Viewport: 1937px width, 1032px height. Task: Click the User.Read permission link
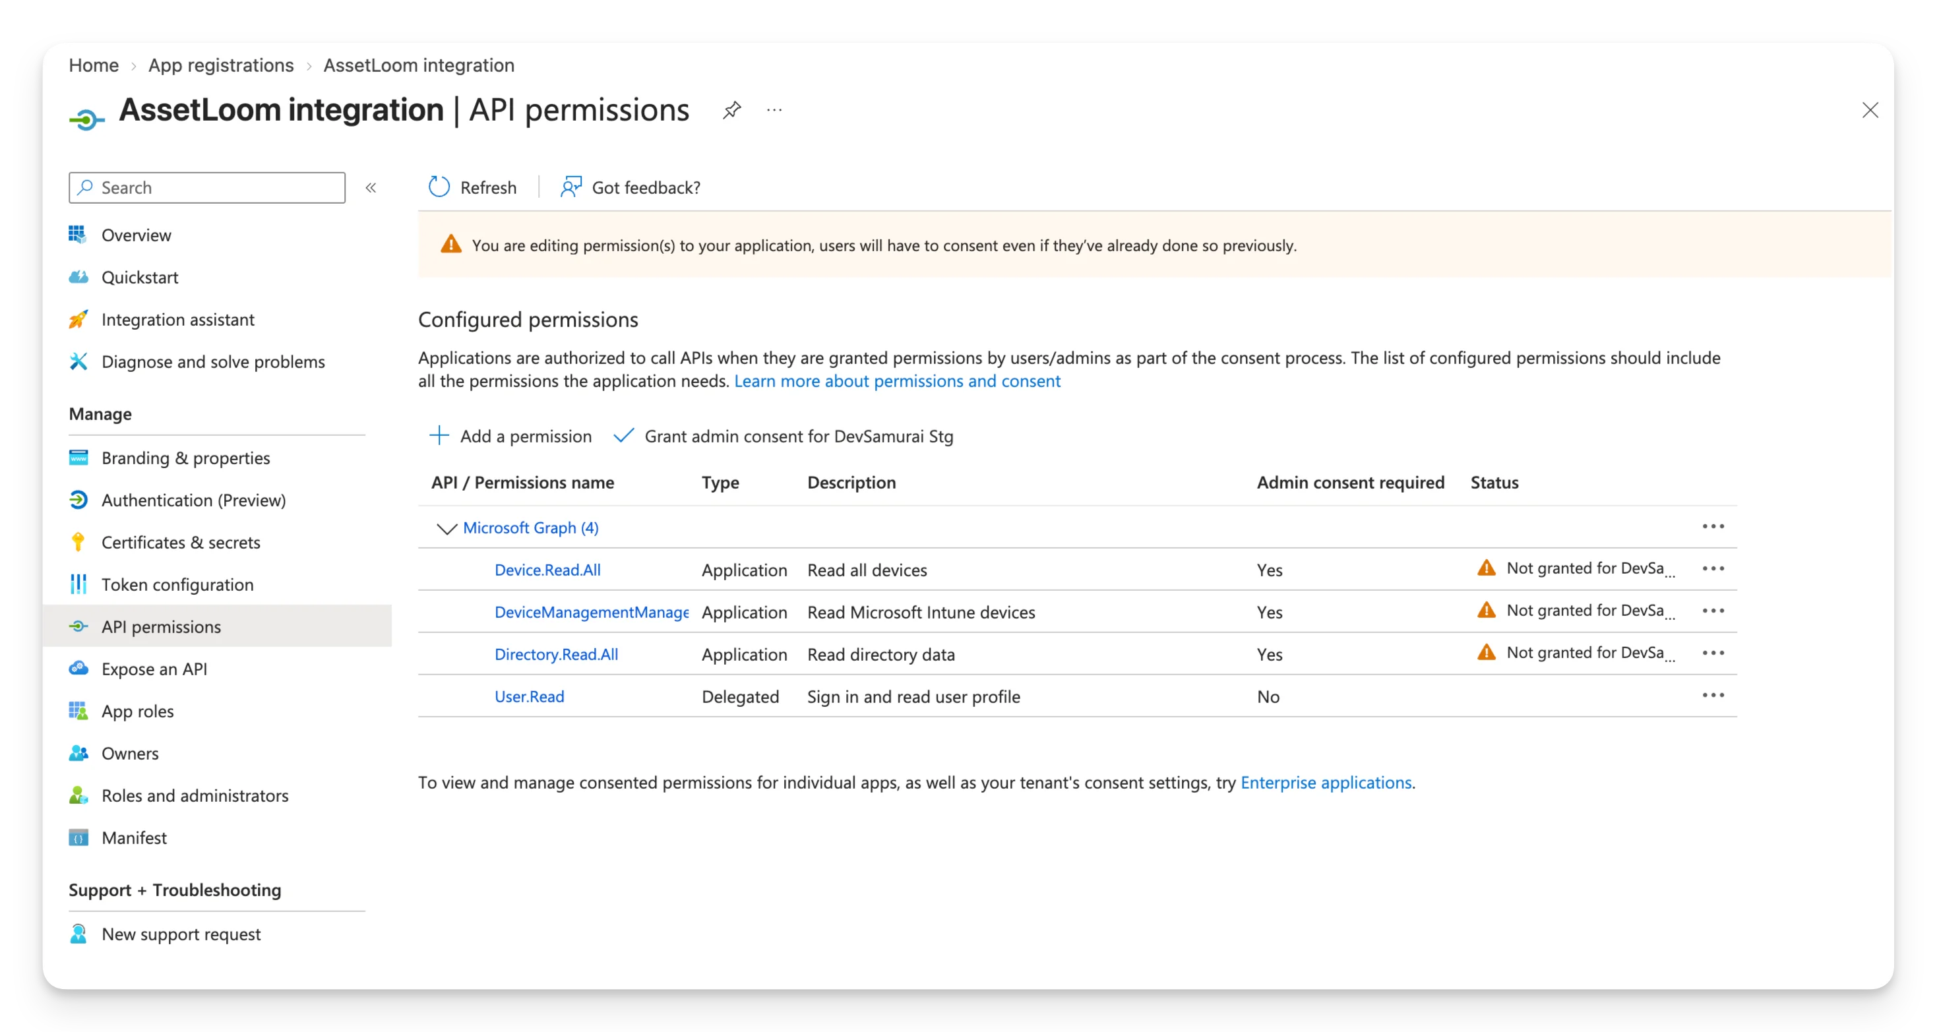click(x=530, y=697)
